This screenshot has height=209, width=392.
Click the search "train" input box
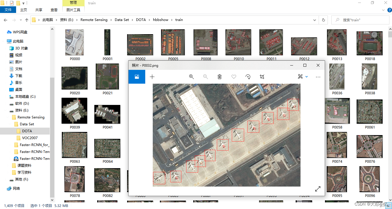(x=360, y=20)
